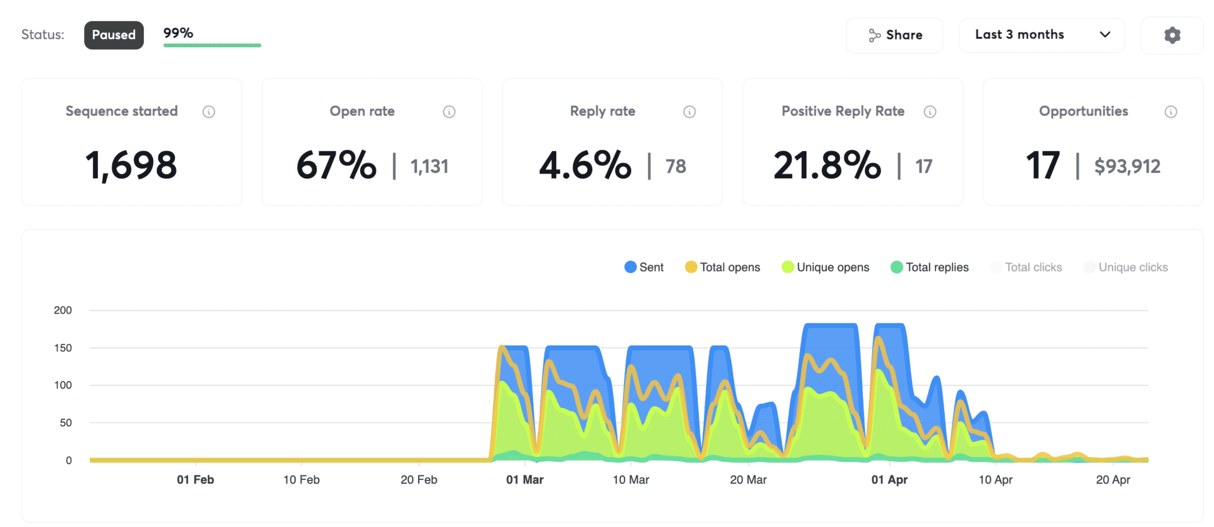Enable the Unique clicks legend series

pos(1125,267)
